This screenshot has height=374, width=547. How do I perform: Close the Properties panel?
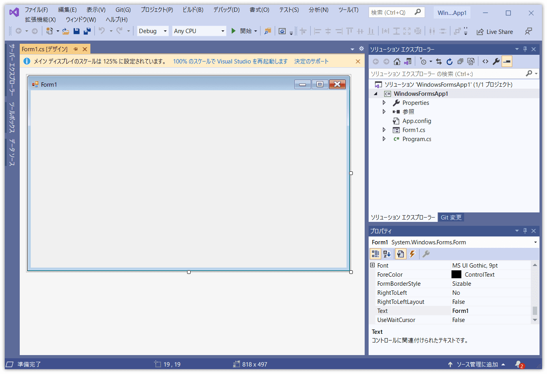[534, 231]
